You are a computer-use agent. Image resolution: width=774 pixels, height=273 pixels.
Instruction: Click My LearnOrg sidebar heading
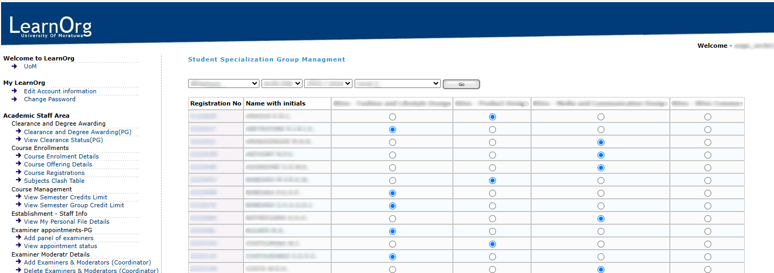(x=24, y=83)
